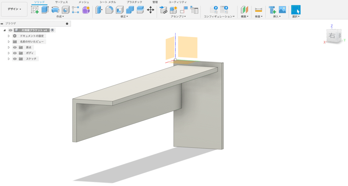Activate the Move/Copy arrows icon
The height and width of the screenshot is (186, 348).
point(151,10)
